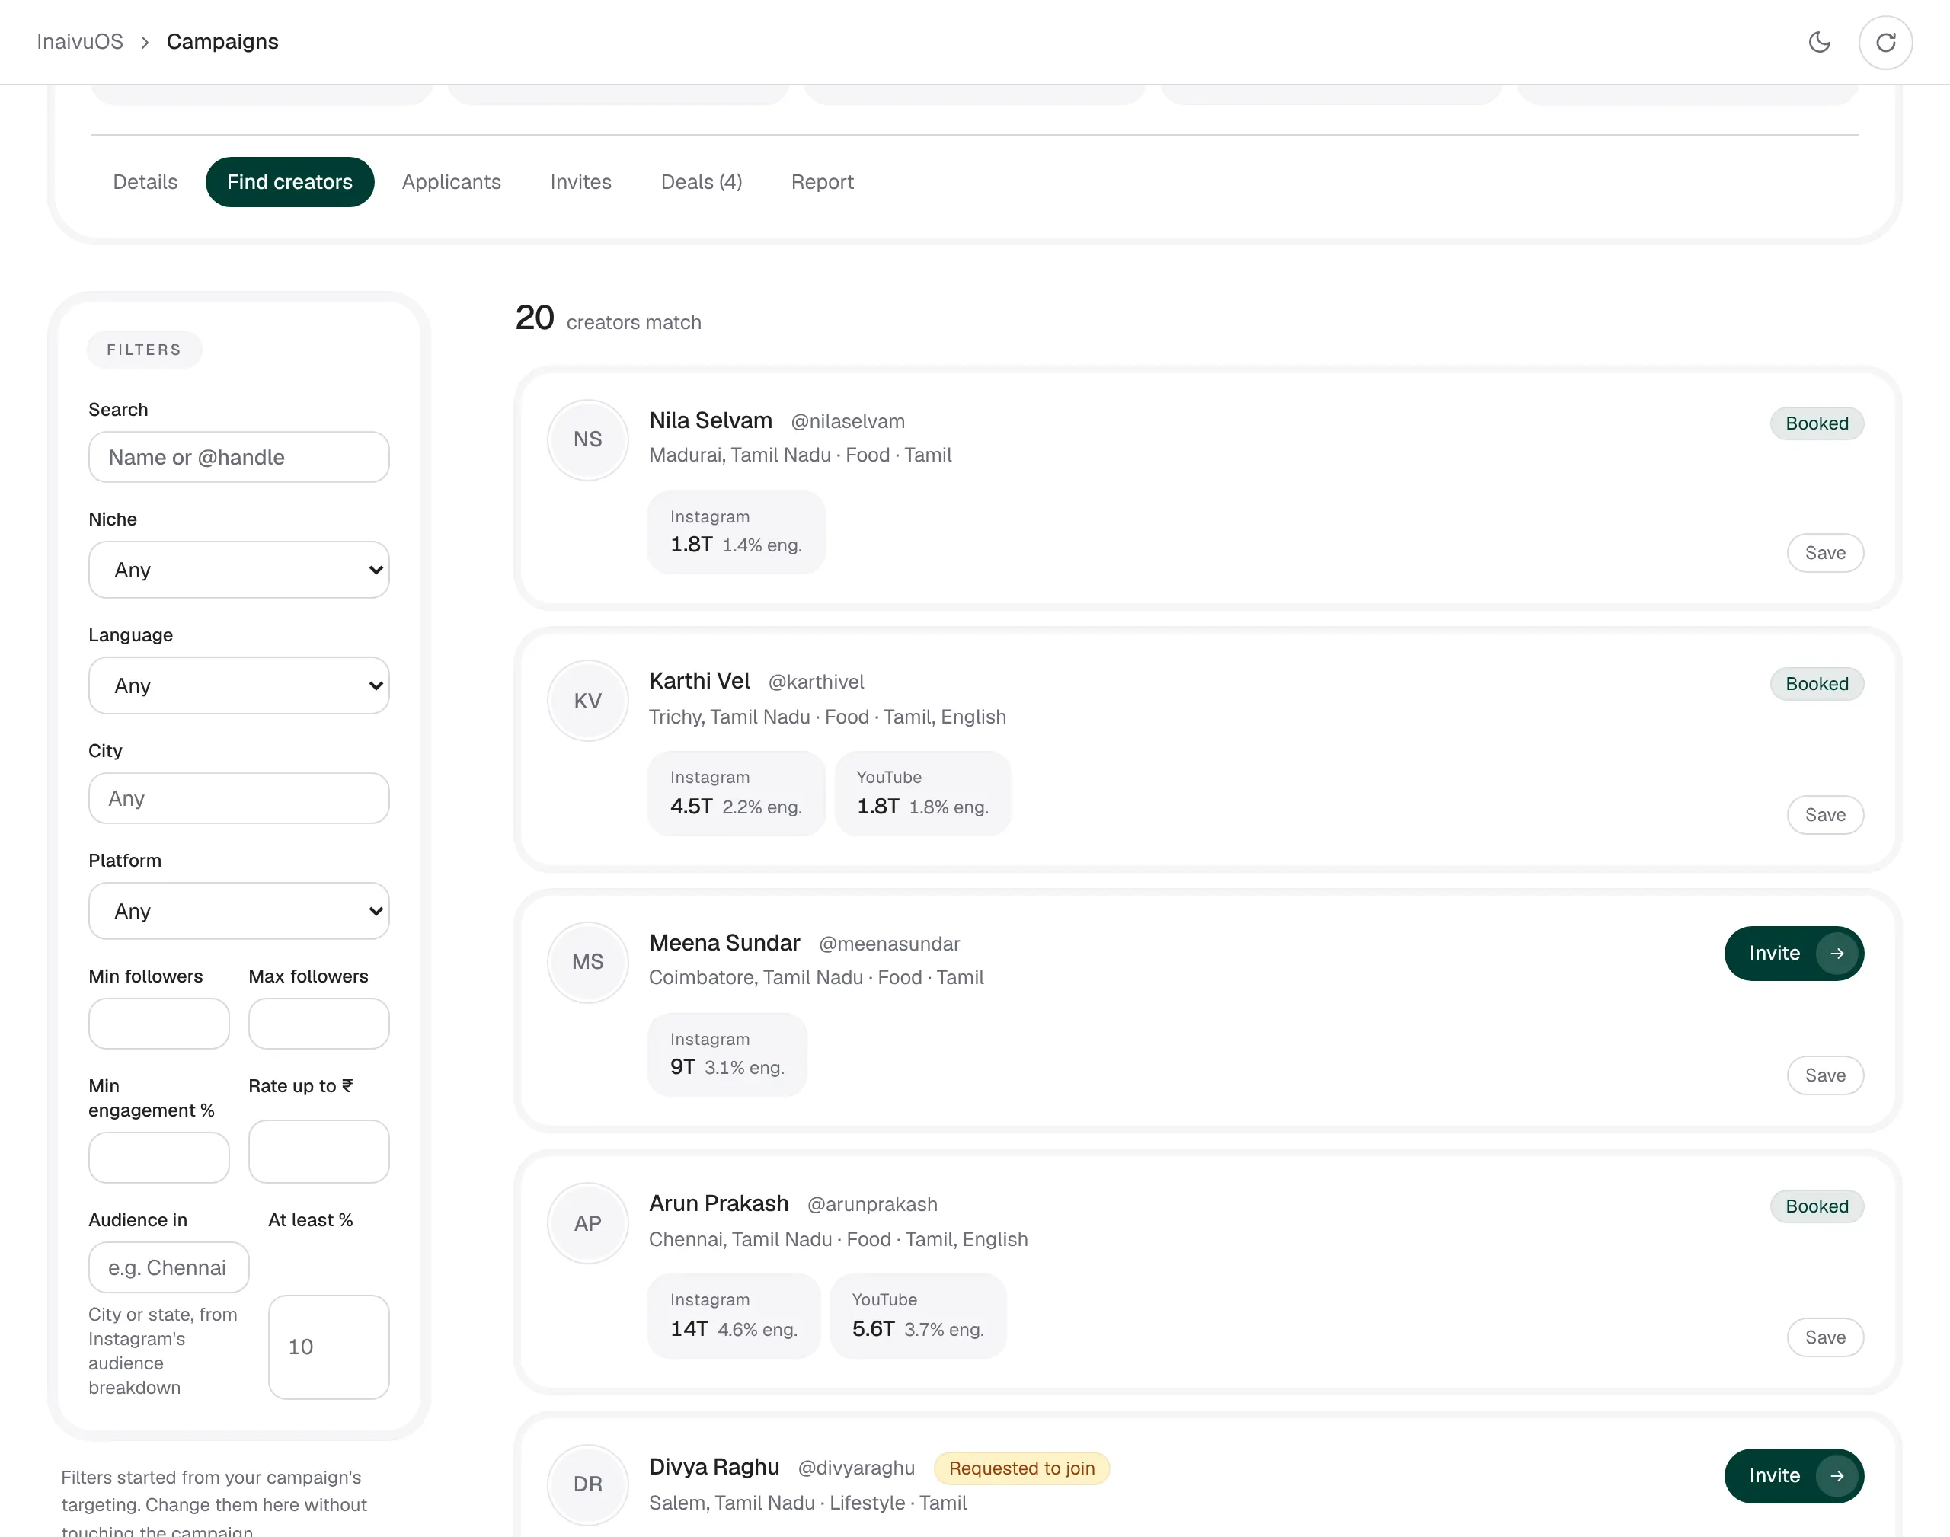
Task: Click Arun Prakash's Instagram 14T stat
Action: point(734,1315)
